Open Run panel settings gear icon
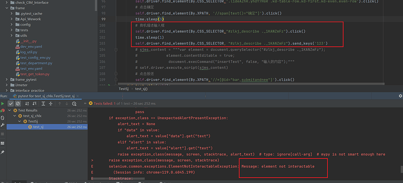The height and width of the screenshot is (183, 403). pyautogui.click(x=400, y=96)
